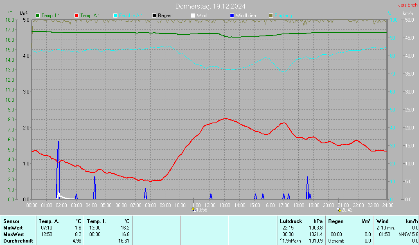
Task: Click the cyan Feuchte A. legend swatch
Action: tap(115, 16)
